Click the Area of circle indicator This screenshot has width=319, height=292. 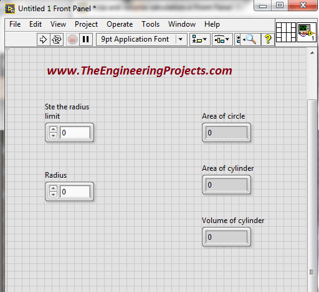coord(226,132)
